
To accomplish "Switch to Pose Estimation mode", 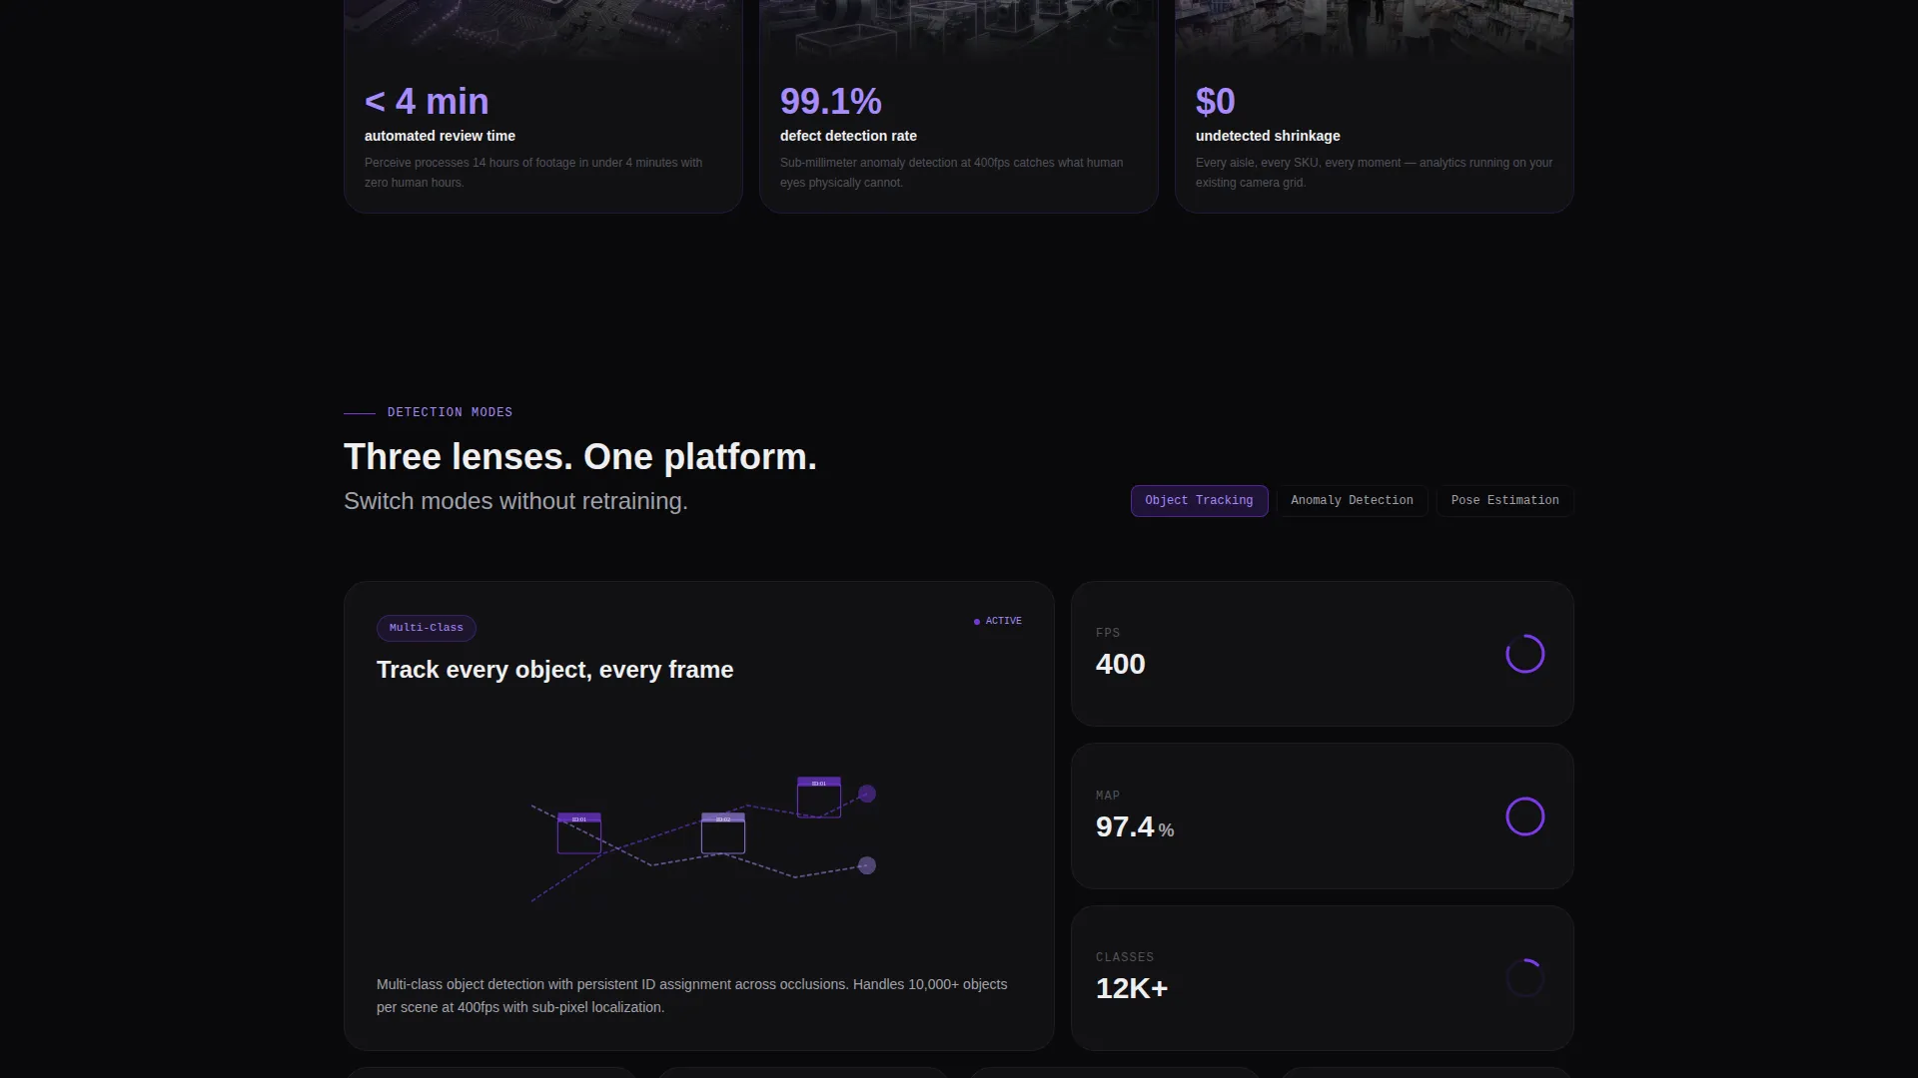I will click(1504, 501).
